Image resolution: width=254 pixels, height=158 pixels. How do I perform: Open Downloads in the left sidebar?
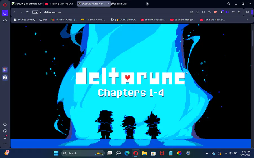[5, 137]
